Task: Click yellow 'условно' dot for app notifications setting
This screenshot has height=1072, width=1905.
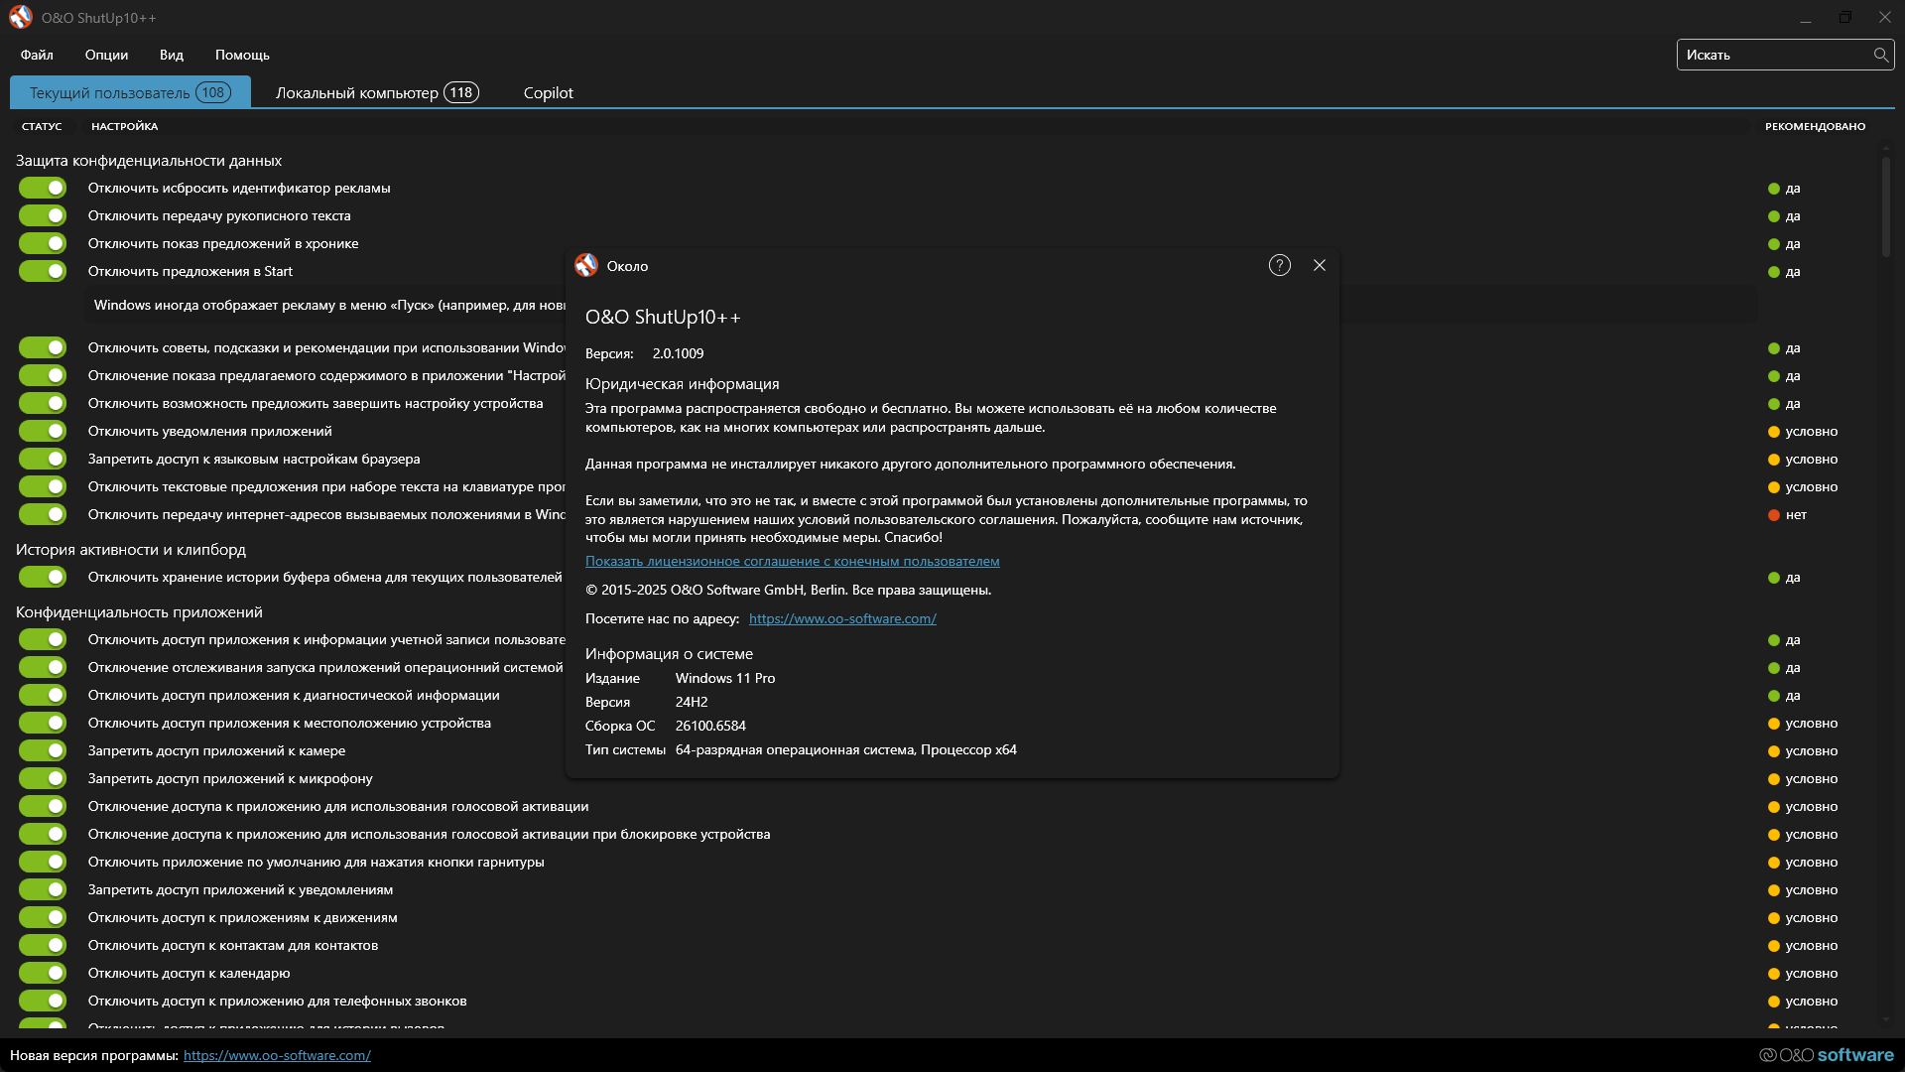Action: click(1773, 432)
